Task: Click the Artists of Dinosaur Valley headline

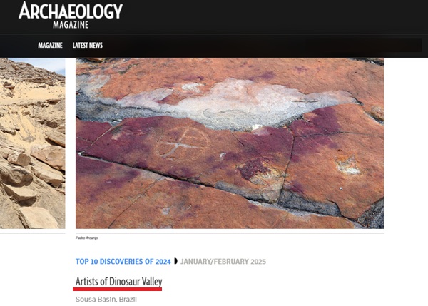Action: point(118,282)
